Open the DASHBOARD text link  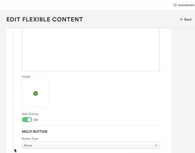[186, 5]
